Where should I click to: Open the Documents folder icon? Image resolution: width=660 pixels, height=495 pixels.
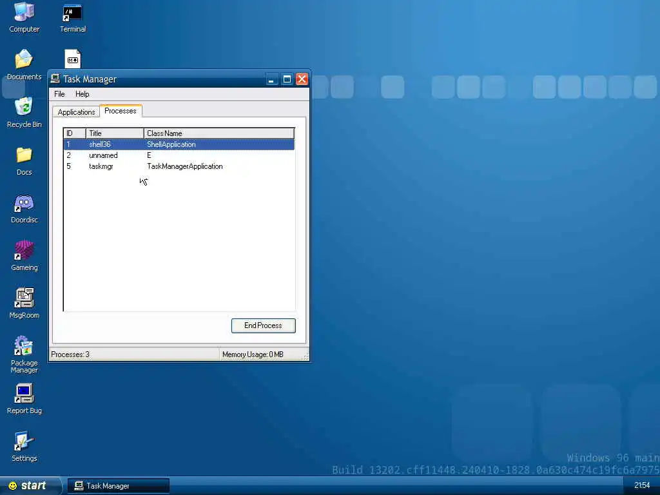click(x=24, y=65)
